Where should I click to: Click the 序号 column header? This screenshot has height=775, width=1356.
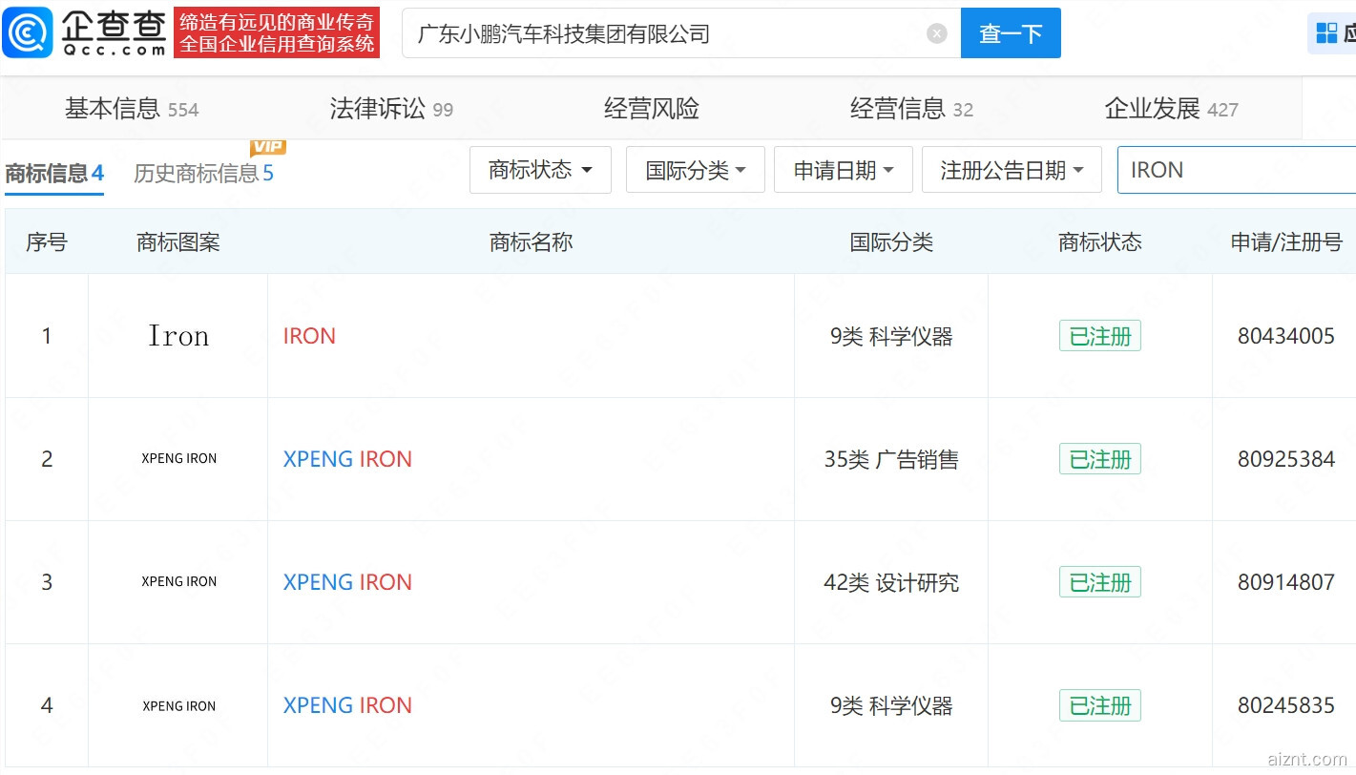tap(47, 242)
